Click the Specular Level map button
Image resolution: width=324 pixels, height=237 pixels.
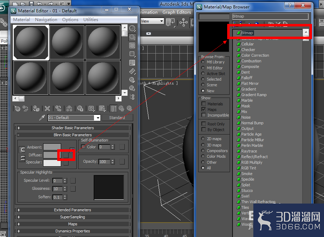click(73, 181)
